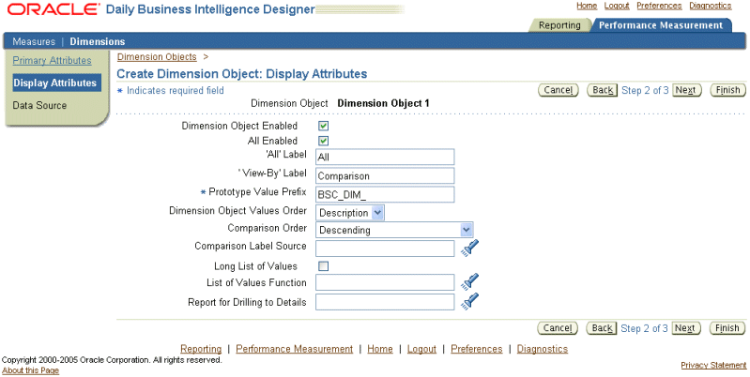Open the Privacy Statement link
The height and width of the screenshot is (377, 750).
click(x=713, y=365)
